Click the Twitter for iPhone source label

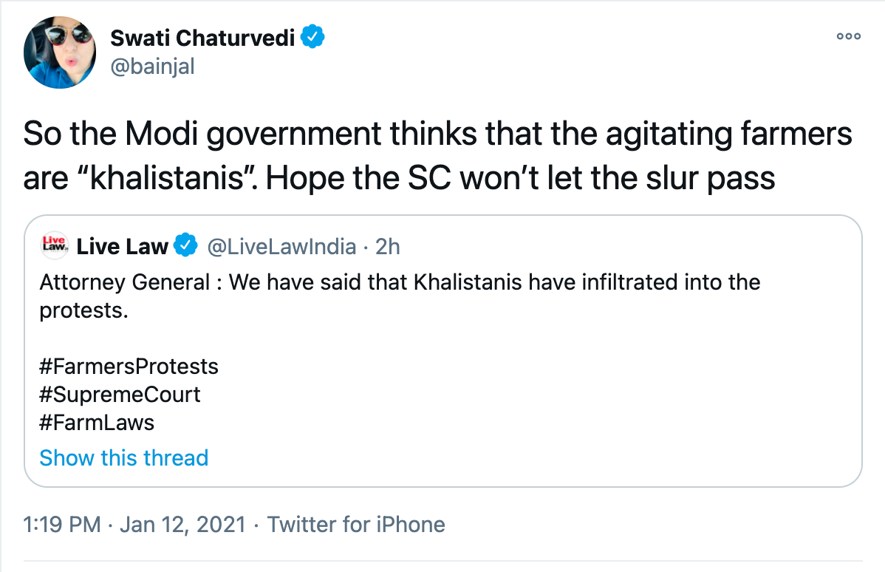356,525
